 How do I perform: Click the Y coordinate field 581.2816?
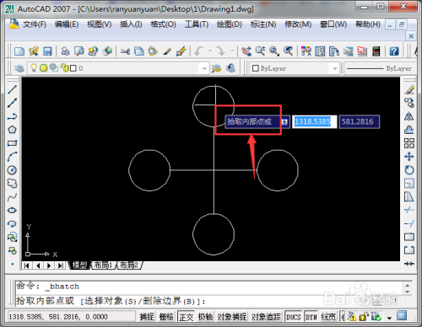tap(360, 122)
